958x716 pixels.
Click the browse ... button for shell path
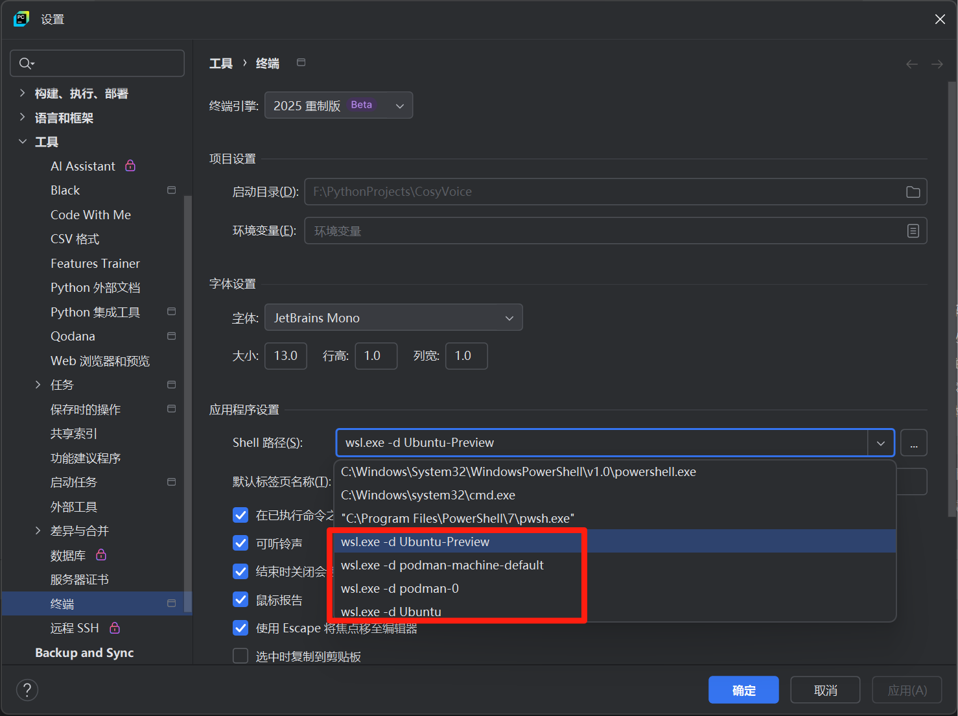(x=914, y=443)
